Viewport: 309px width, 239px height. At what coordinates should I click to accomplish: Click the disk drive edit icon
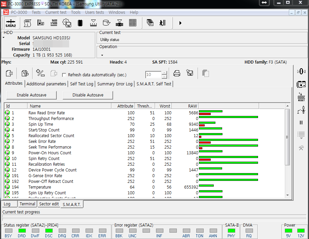[106, 23]
